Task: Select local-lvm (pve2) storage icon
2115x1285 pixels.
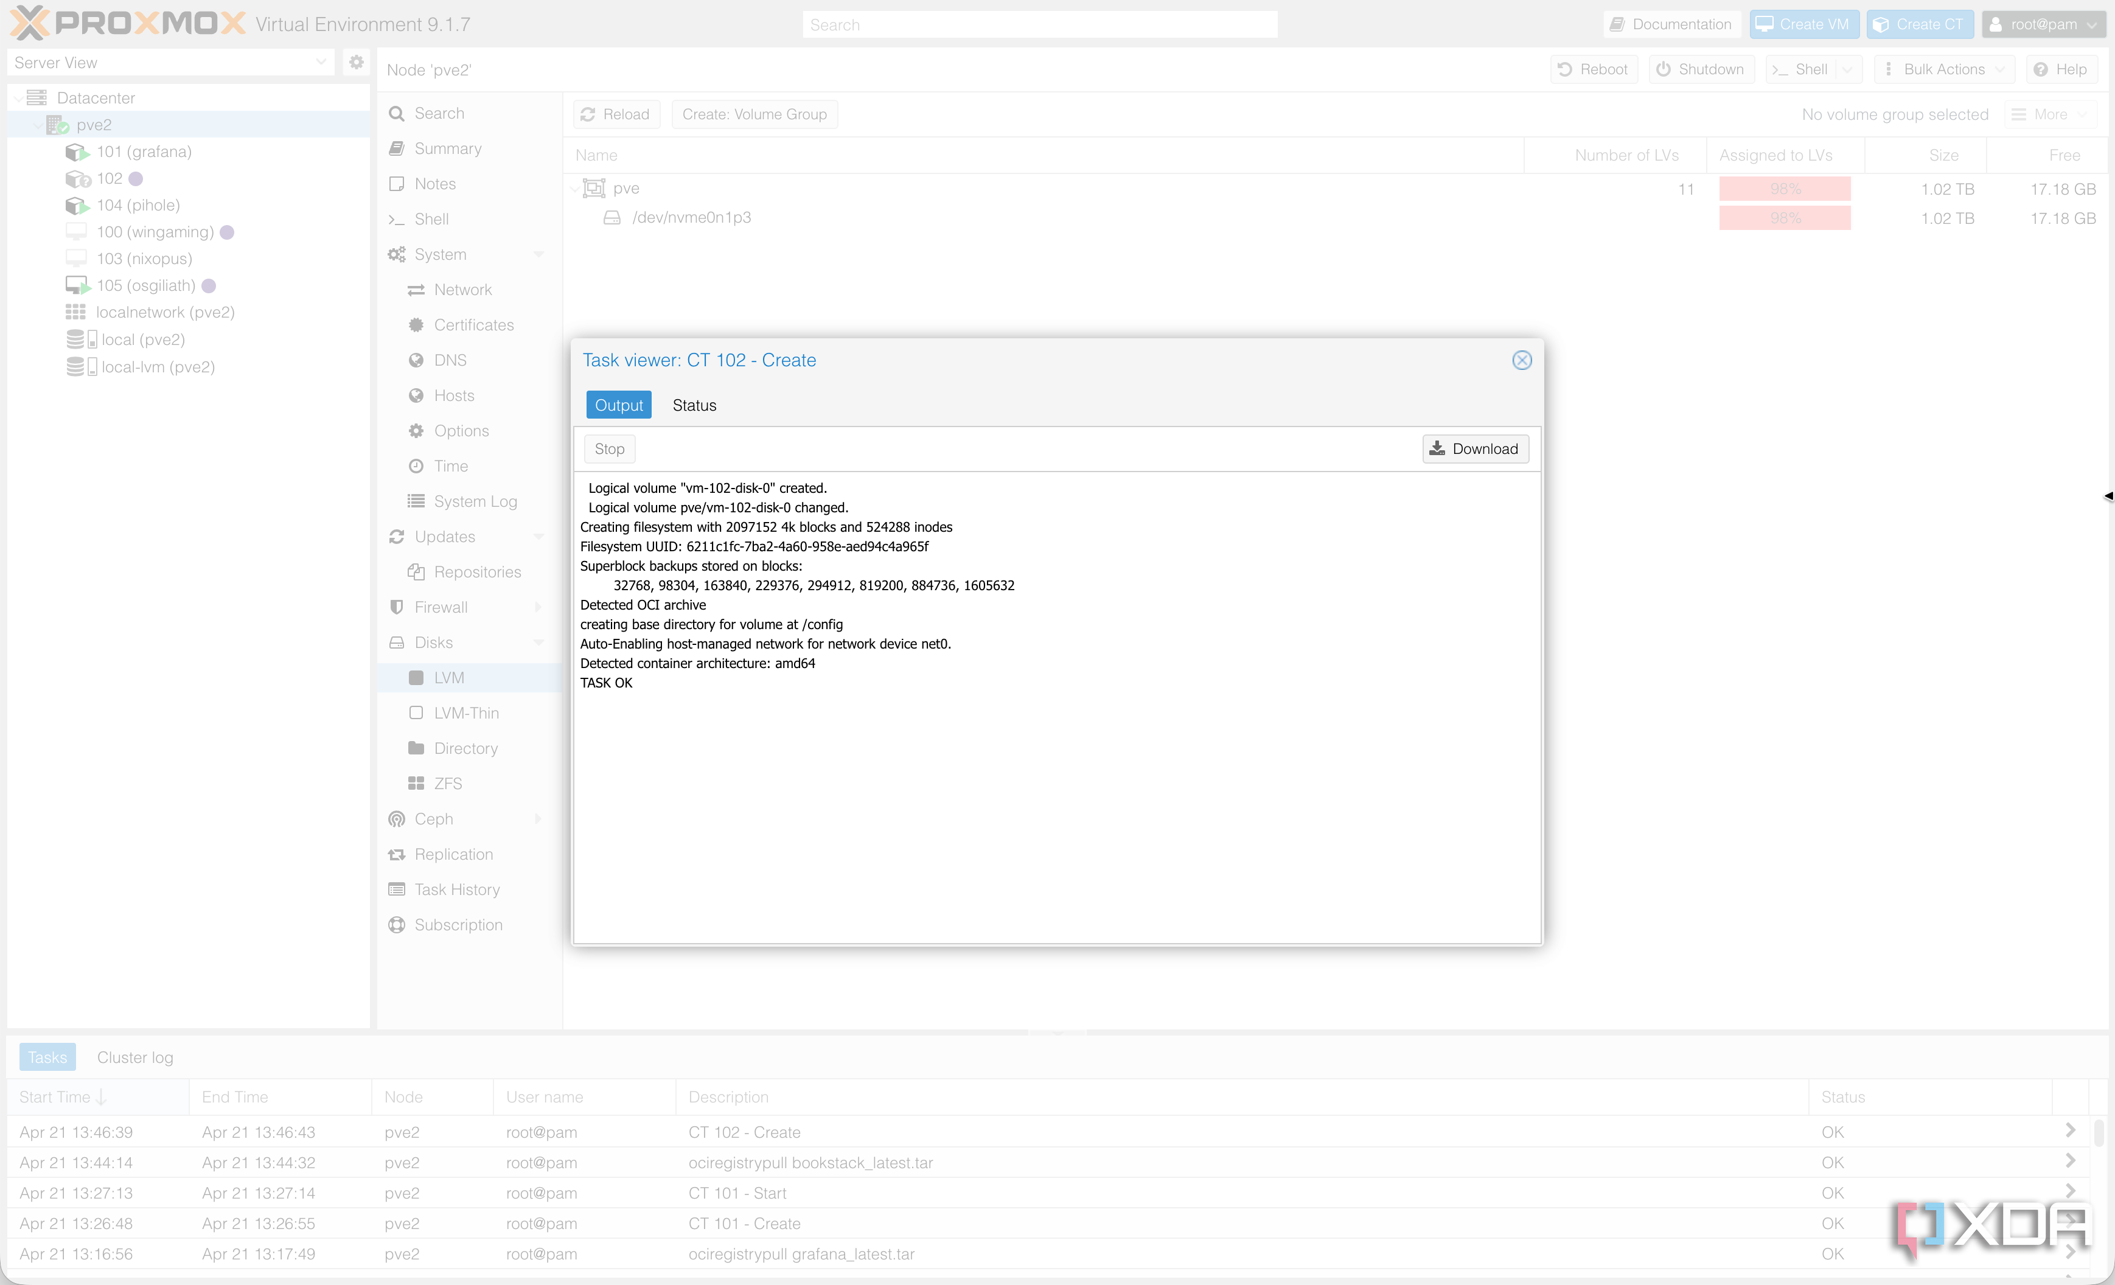Action: tap(81, 367)
